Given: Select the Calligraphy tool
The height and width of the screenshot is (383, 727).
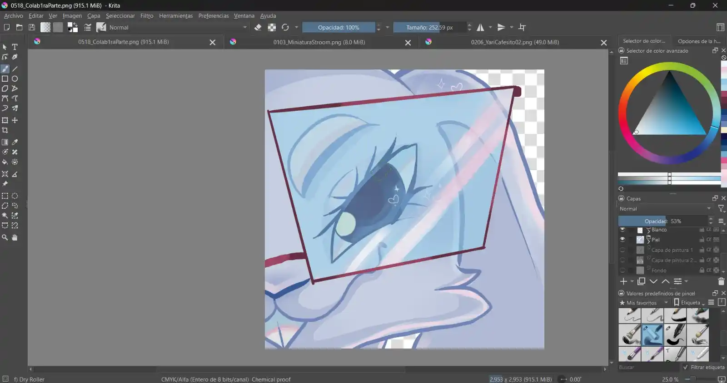Looking at the screenshot, I should tap(15, 57).
